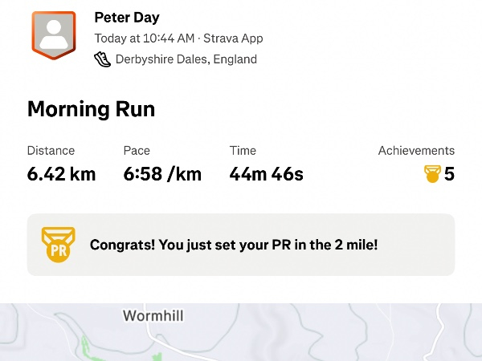The height and width of the screenshot is (361, 482).
Task: Click the Pace stat label
Action: 137,150
